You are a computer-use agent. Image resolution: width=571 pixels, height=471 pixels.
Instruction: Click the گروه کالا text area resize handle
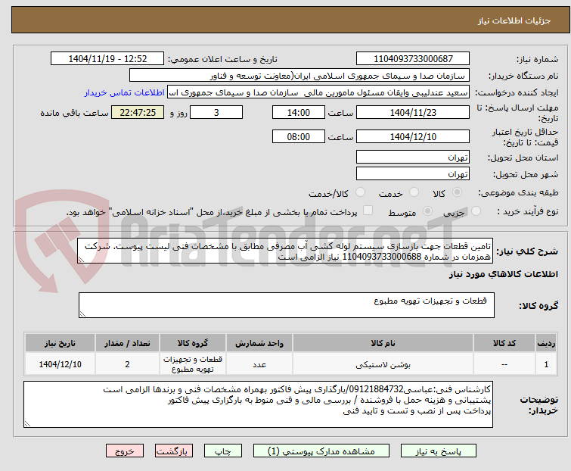[82, 314]
